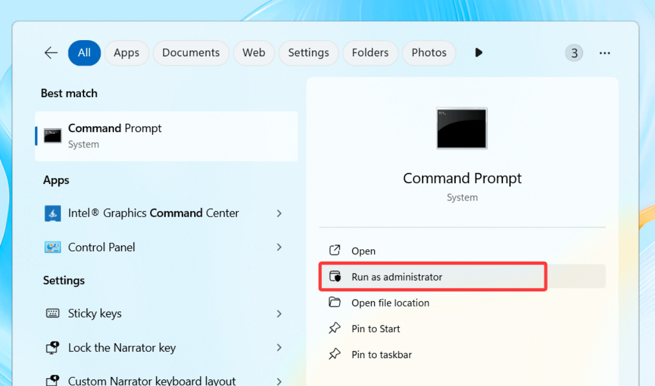The width and height of the screenshot is (655, 386).
Task: Expand the Sticky keys chevron
Action: click(x=279, y=314)
